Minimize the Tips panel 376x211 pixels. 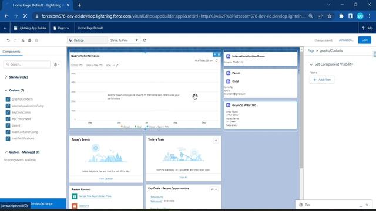click(361, 205)
